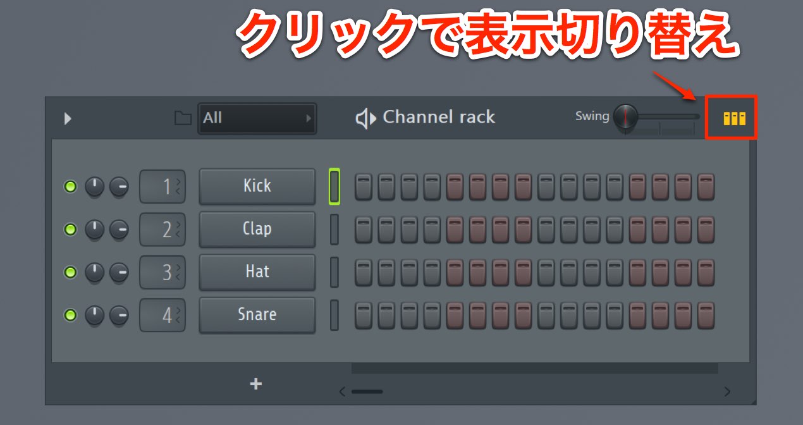Toggle the Snare channel select indicator

coord(334,315)
